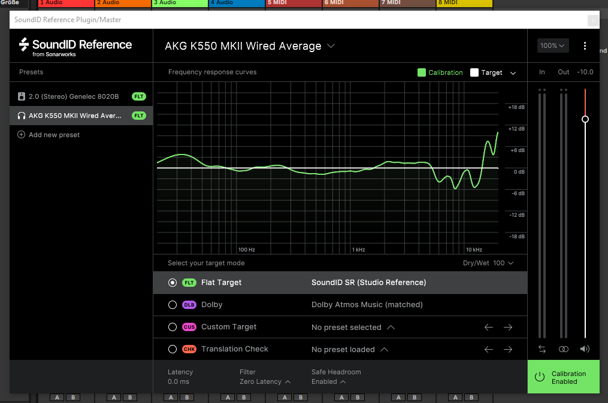Expand the No preset selected menu
Image resolution: width=608 pixels, height=403 pixels.
coord(353,328)
